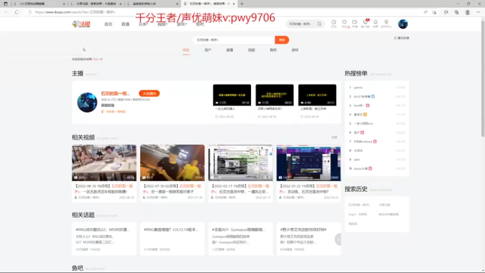Open the first streamer clip lasting 01:10
485x273 pixels.
(232, 95)
